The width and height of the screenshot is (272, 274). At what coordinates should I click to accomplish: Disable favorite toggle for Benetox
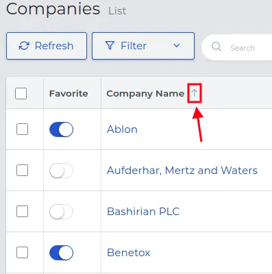point(61,253)
